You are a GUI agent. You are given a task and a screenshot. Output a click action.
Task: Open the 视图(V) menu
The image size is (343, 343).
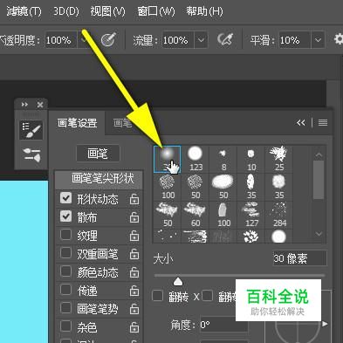pyautogui.click(x=107, y=11)
